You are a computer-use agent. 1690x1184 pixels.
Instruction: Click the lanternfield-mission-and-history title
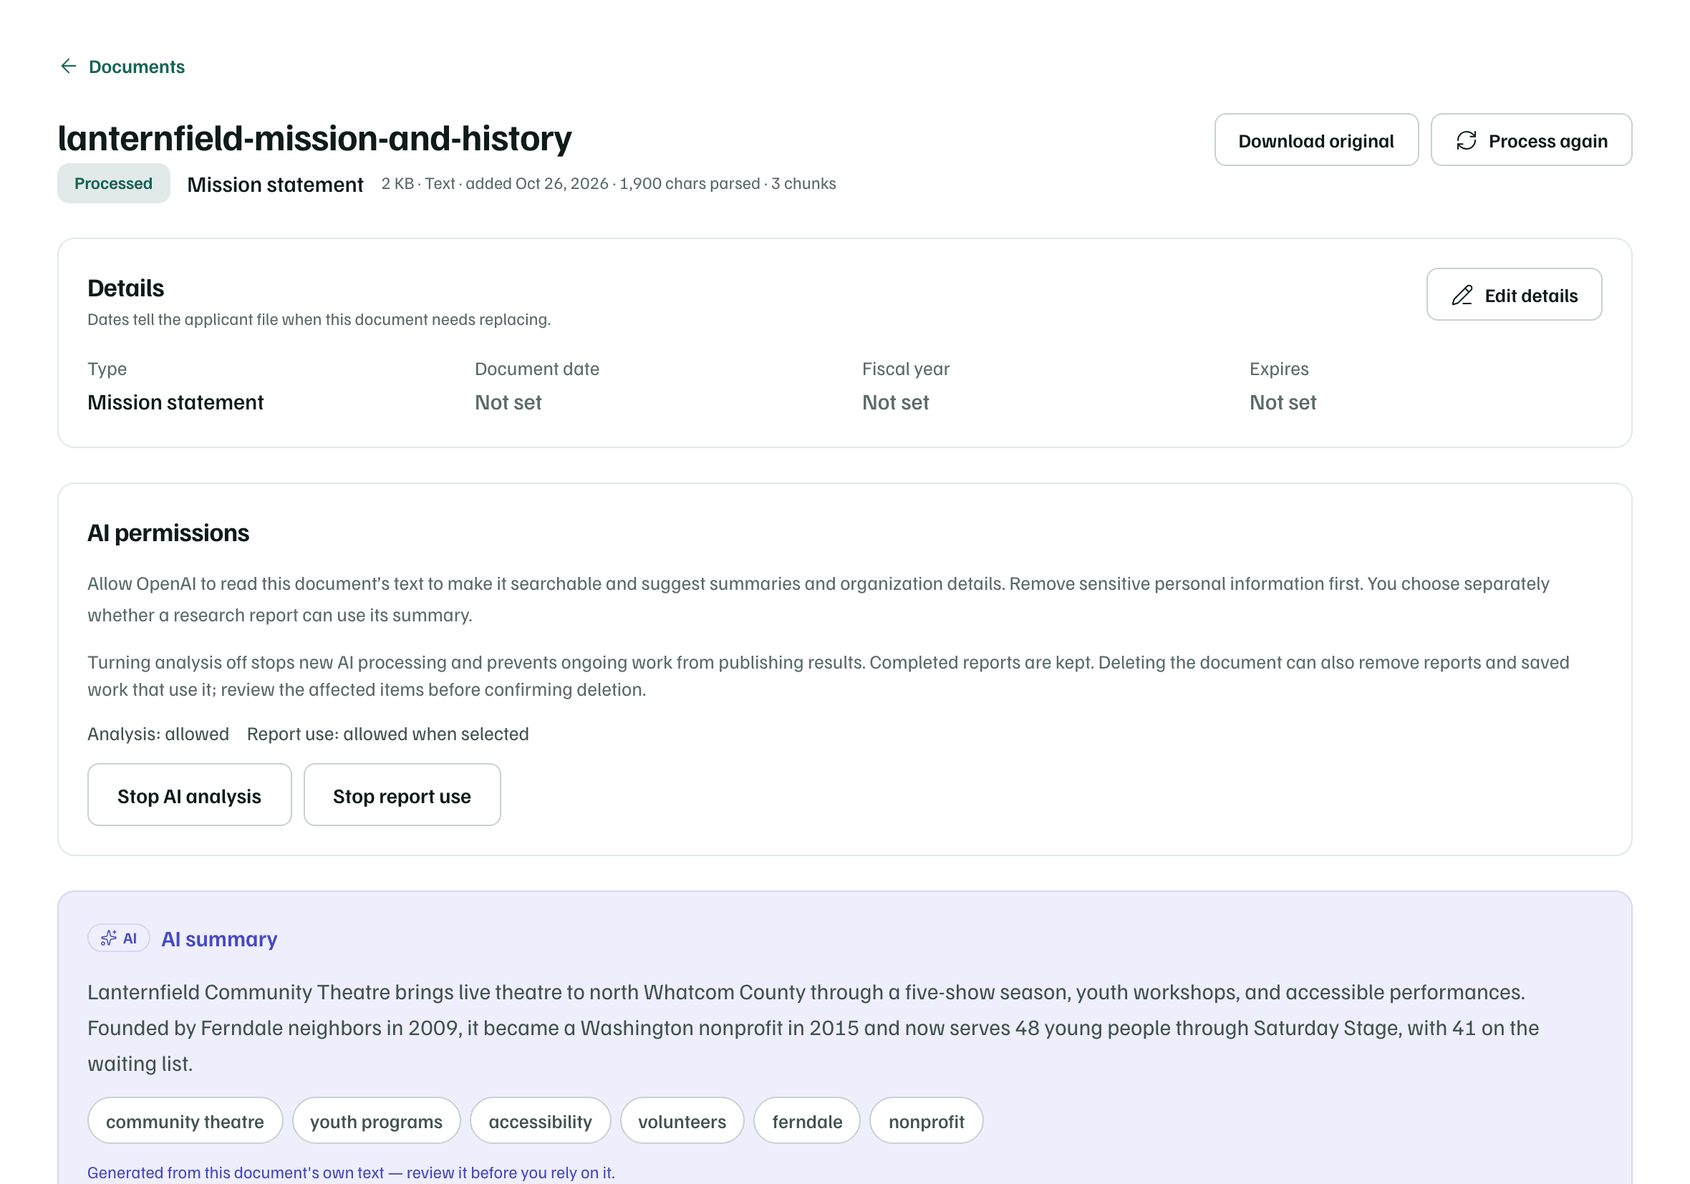tap(315, 139)
